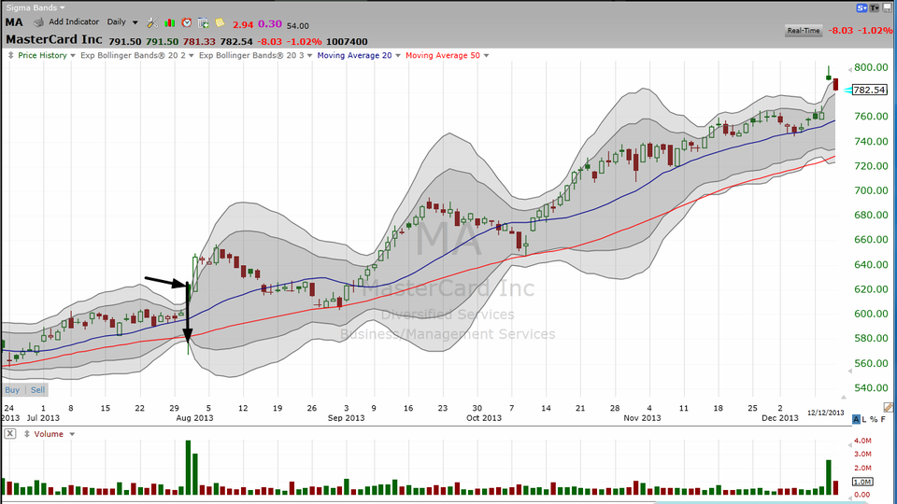Expand the Price History indicator menu
This screenshot has width=897, height=504.
tap(73, 55)
